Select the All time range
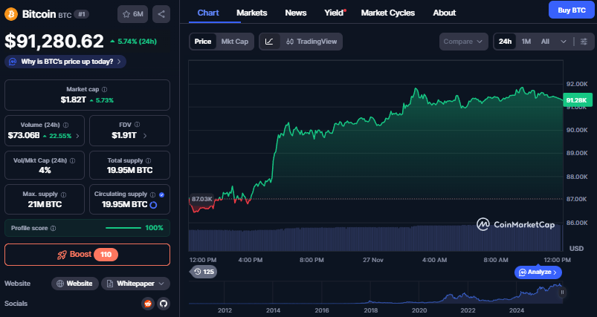The width and height of the screenshot is (597, 317). [545, 42]
